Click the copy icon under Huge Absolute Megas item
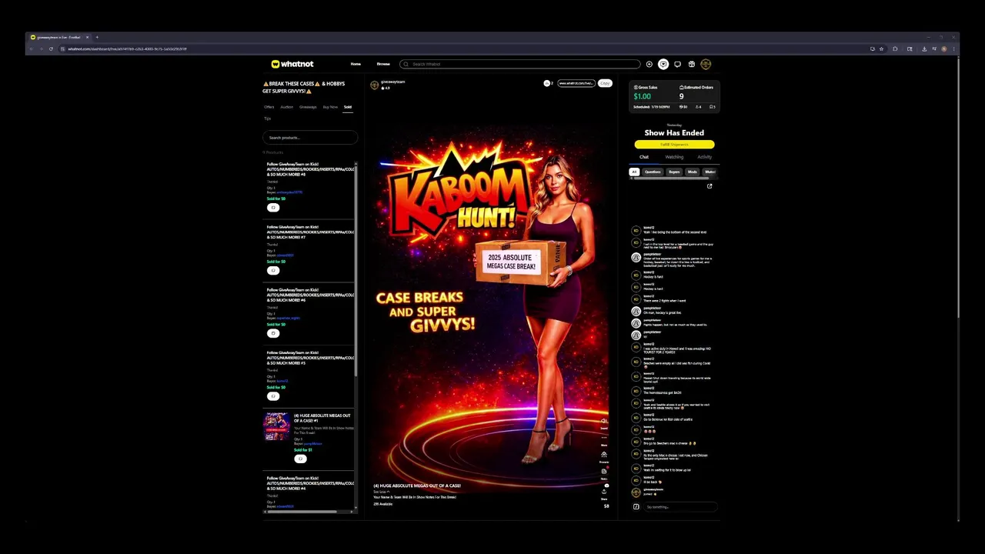985x554 pixels. click(x=300, y=459)
